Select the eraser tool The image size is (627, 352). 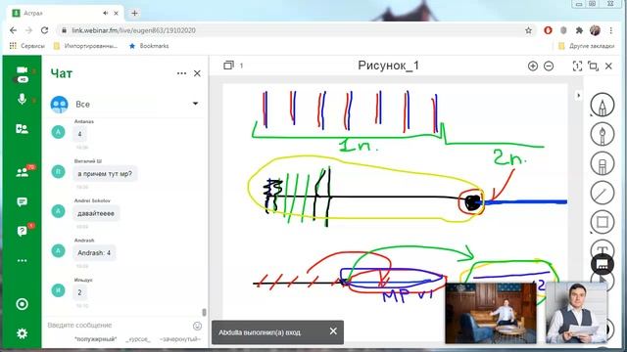(x=603, y=163)
